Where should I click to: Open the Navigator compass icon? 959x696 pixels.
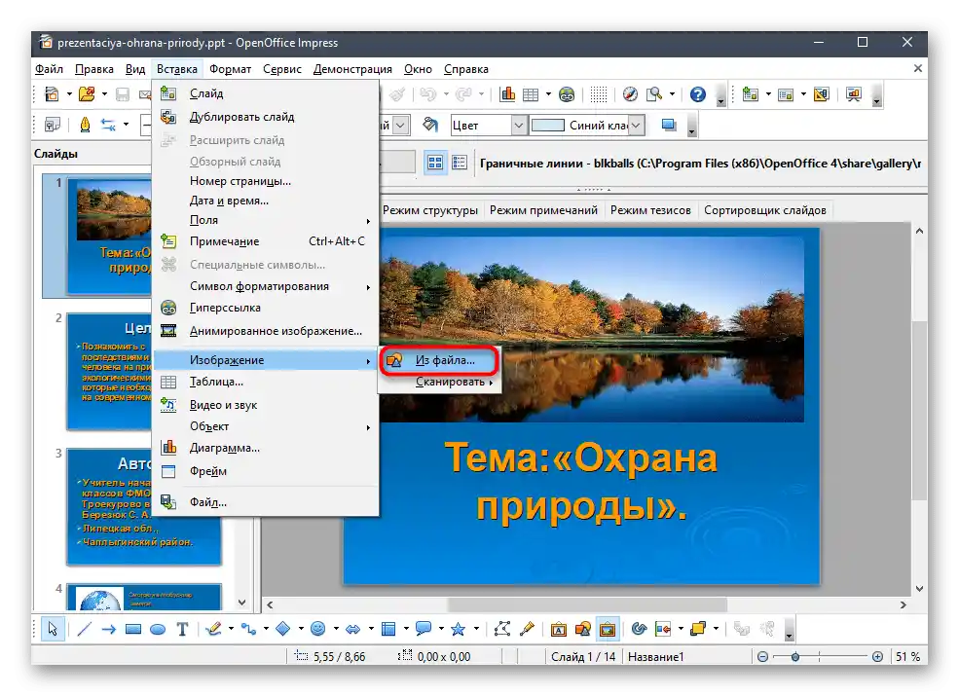(630, 94)
